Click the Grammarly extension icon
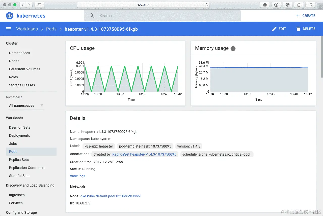Screen dimensions: 323x216 (x=287, y=5)
